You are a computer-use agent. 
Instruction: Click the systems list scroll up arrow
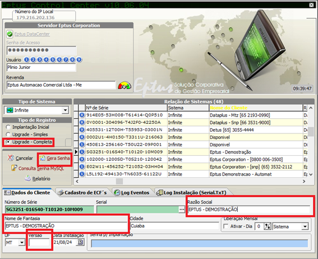[311, 108]
